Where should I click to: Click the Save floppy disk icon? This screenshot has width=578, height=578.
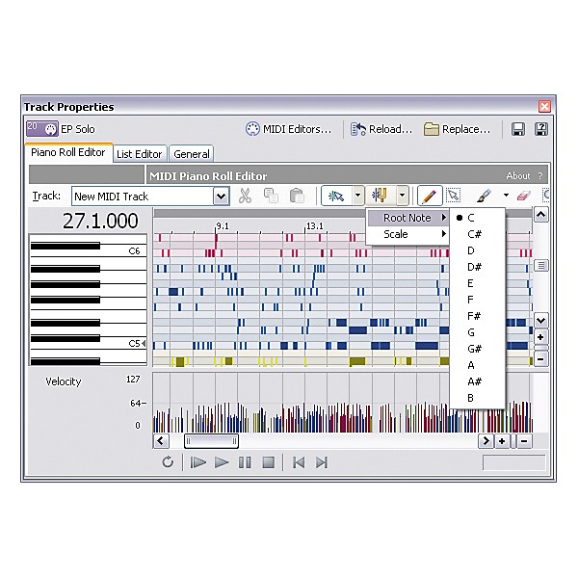point(517,129)
